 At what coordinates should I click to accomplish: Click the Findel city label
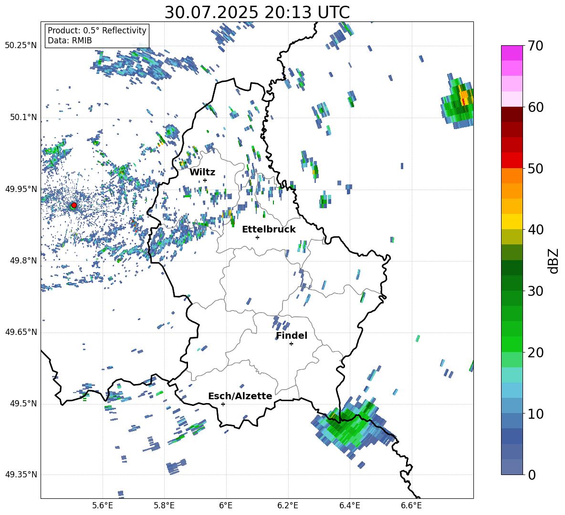[x=292, y=335]
